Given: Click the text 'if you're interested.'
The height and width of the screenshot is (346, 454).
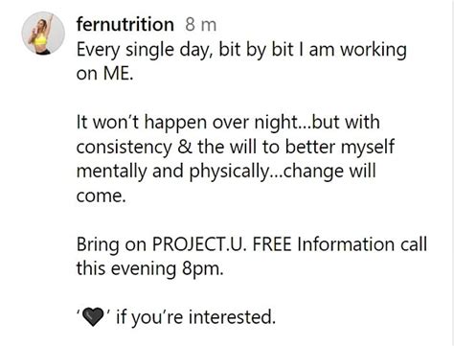Looking at the screenshot, I should [x=195, y=317].
